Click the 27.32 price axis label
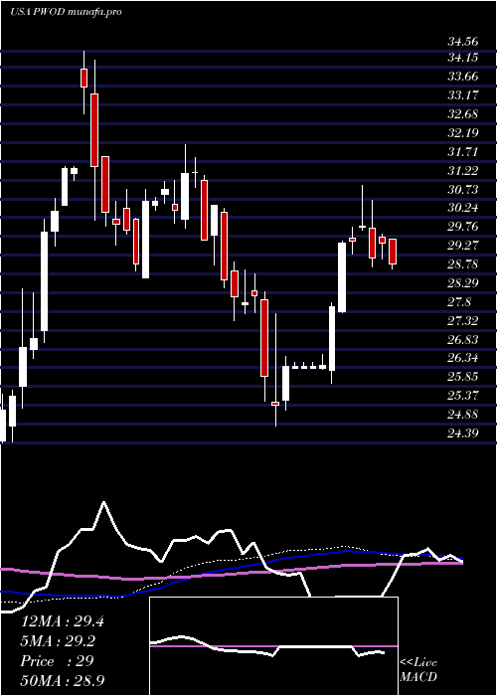This screenshot has width=497, height=696. (x=463, y=321)
